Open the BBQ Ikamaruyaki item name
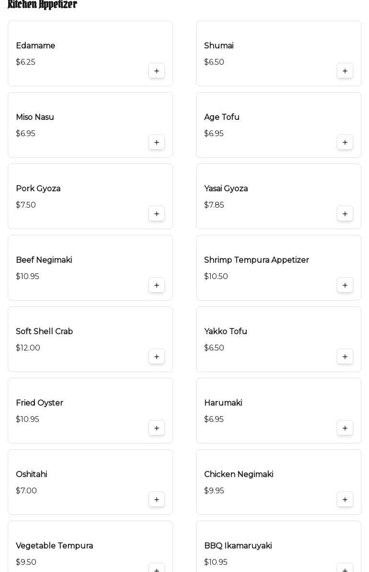The height and width of the screenshot is (572, 369). (x=238, y=546)
